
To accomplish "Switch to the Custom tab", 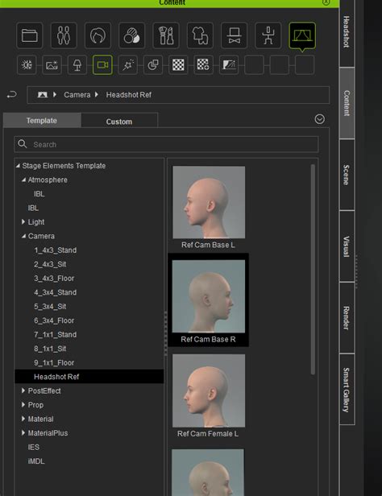I will tap(119, 121).
